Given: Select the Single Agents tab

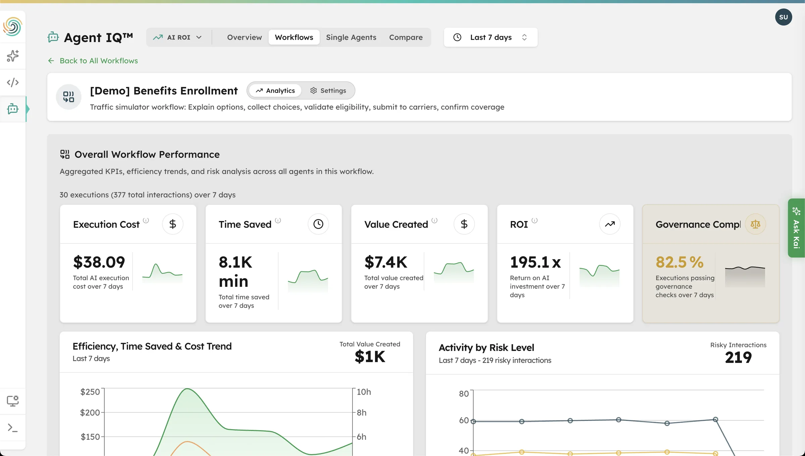Looking at the screenshot, I should 351,37.
